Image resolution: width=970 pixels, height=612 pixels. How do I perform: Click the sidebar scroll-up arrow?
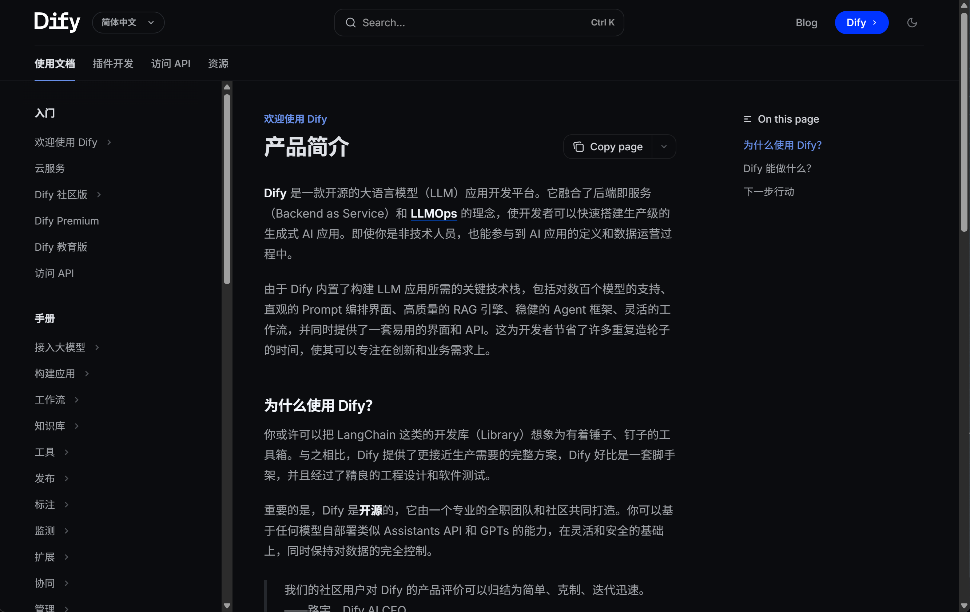[x=227, y=87]
